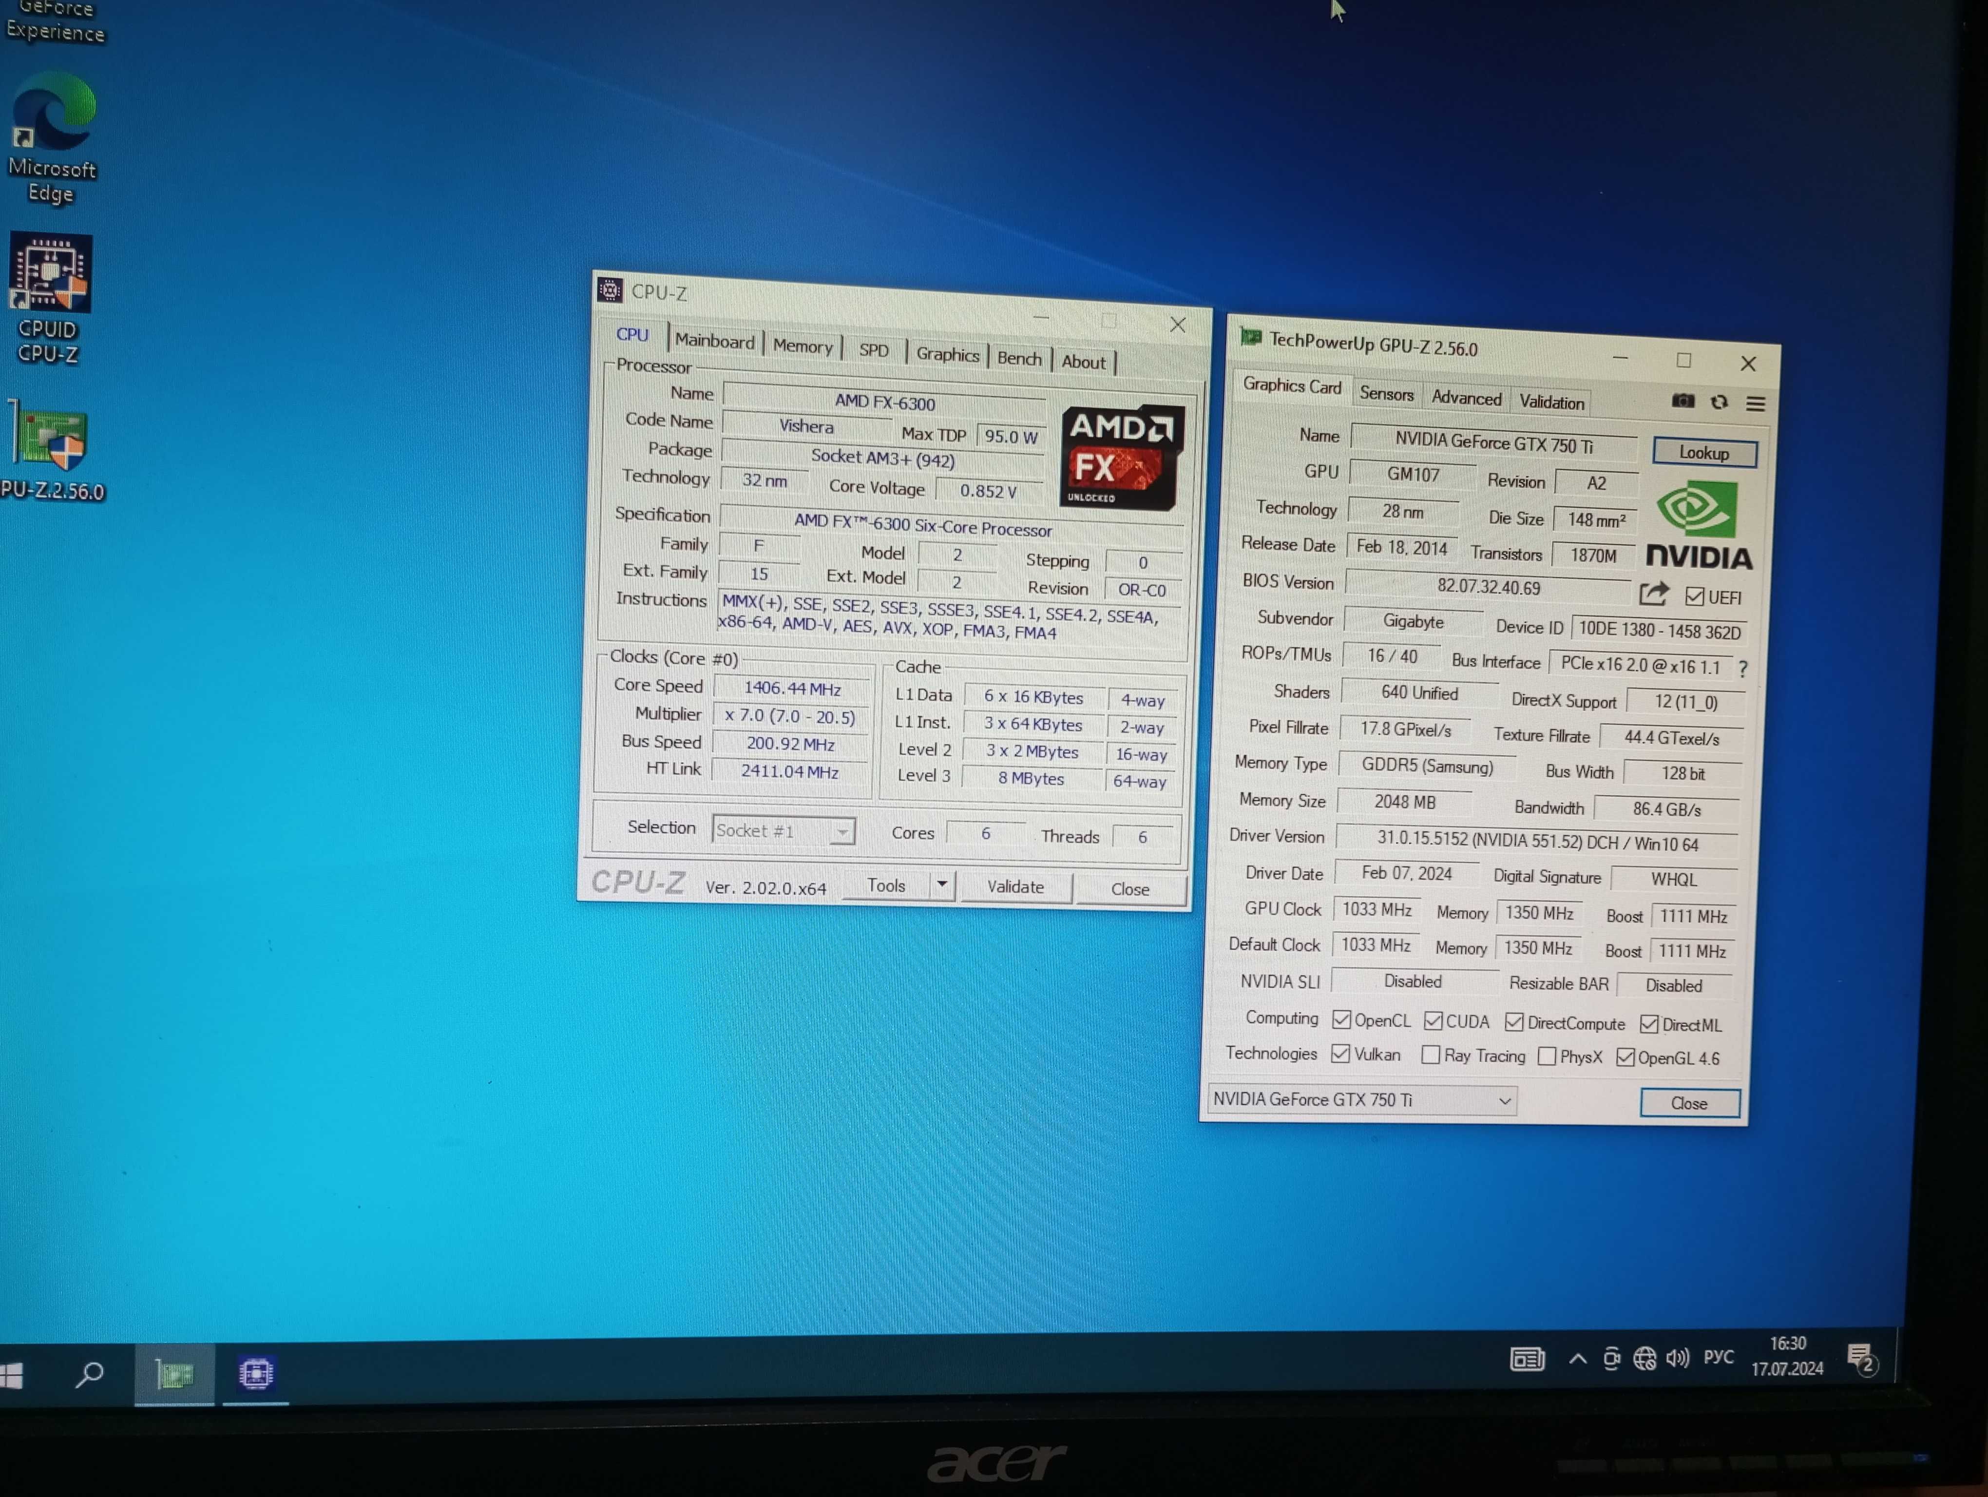
Task: Open the Socket #1 selection dropdown
Action: point(783,830)
